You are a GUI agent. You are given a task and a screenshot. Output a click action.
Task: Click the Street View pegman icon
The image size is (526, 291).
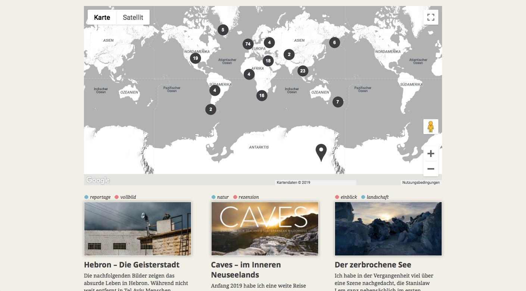tap(430, 127)
